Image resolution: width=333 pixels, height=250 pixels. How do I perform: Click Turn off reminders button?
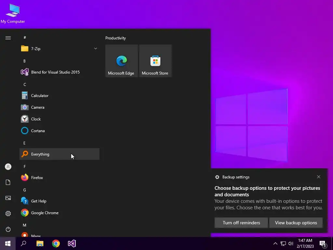241,223
